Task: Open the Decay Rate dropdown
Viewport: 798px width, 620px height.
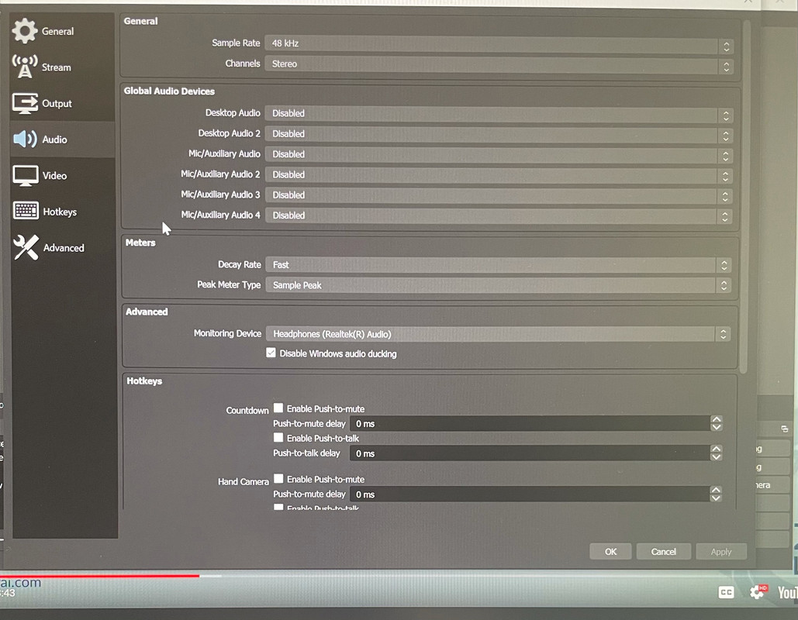Action: coord(498,265)
